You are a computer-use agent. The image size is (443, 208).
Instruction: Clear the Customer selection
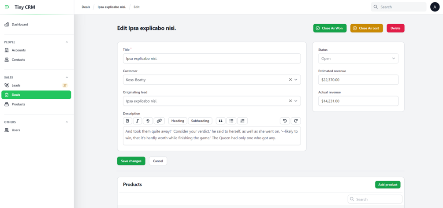coord(290,80)
